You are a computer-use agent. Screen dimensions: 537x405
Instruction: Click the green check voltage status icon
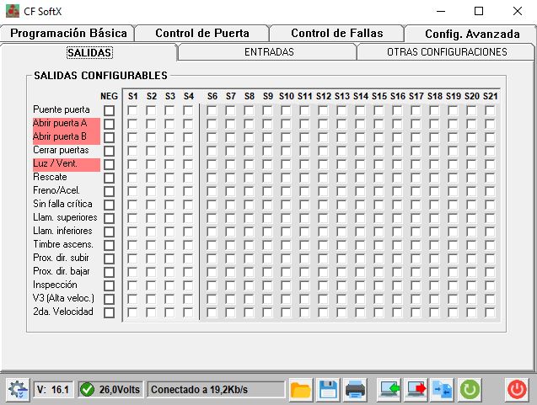[x=87, y=389]
